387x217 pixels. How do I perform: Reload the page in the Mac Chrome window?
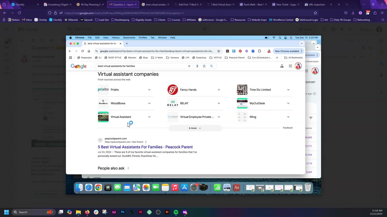(x=83, y=51)
